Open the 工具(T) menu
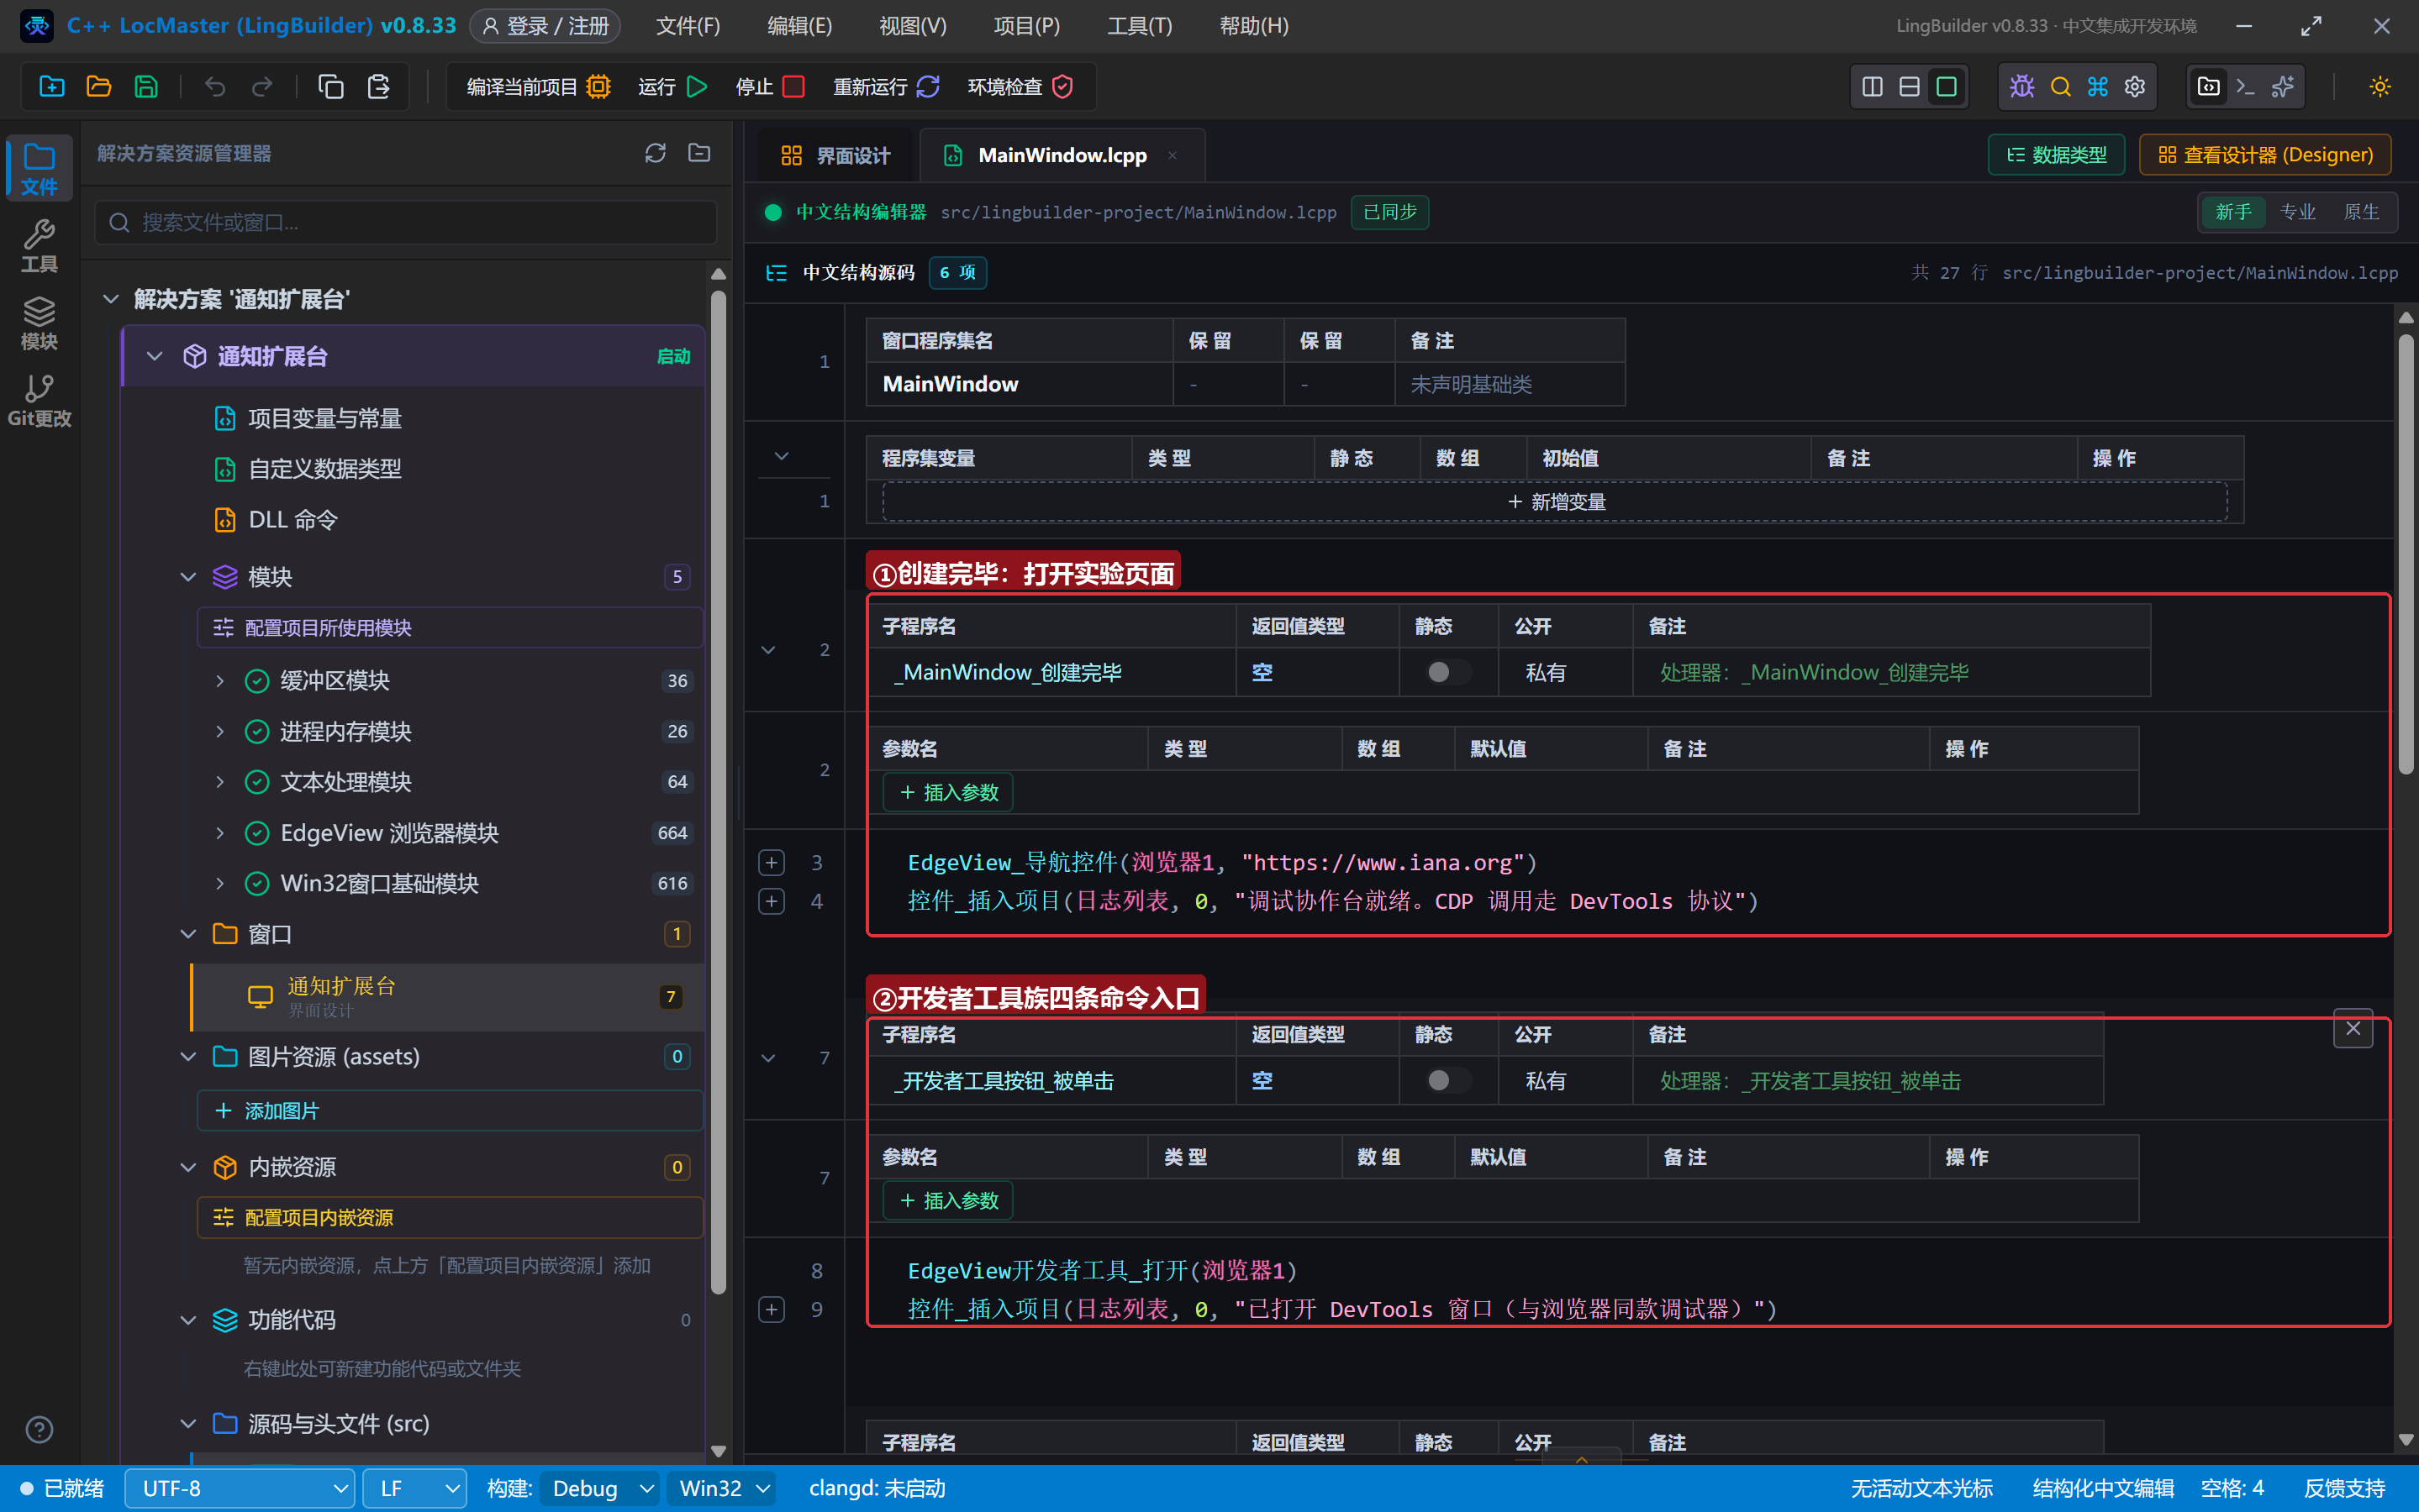The image size is (2419, 1512). click(1140, 26)
